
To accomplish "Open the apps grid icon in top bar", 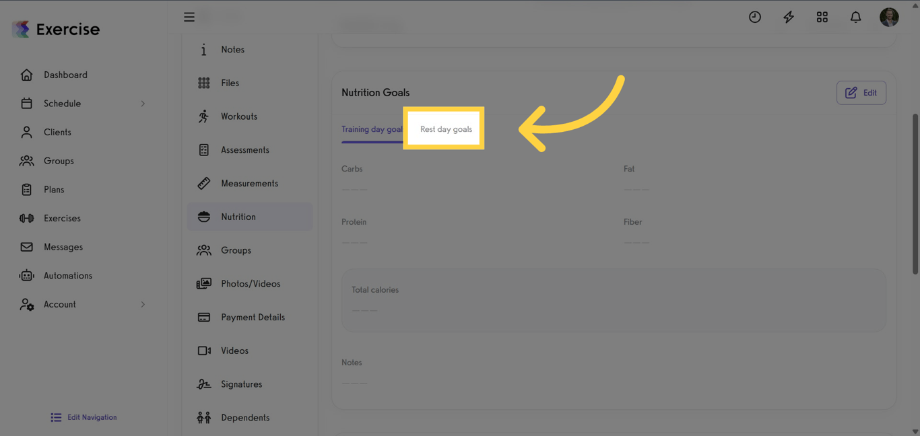I will [x=822, y=17].
